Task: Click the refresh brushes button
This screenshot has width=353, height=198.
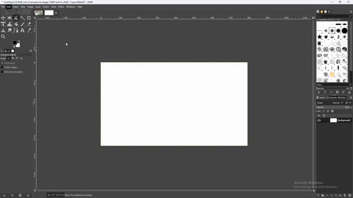Action: (343, 92)
